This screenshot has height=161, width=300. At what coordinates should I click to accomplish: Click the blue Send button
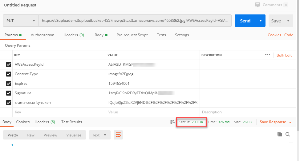[245, 21]
